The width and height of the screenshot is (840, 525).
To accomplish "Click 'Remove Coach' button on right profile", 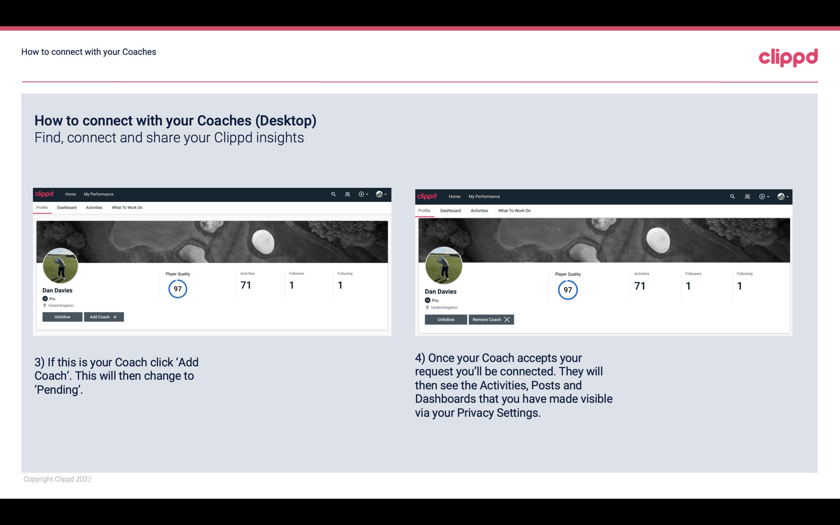I will point(491,319).
